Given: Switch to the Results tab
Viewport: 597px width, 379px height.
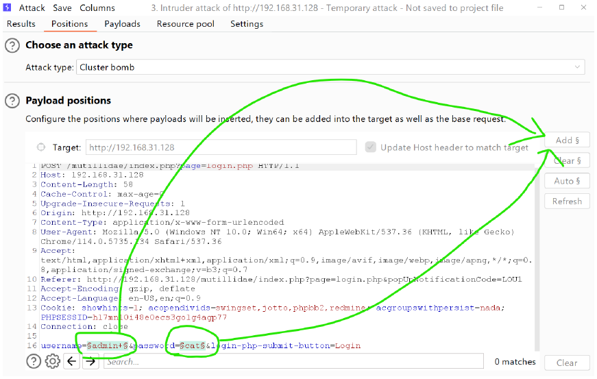Looking at the screenshot, I should coord(21,24).
